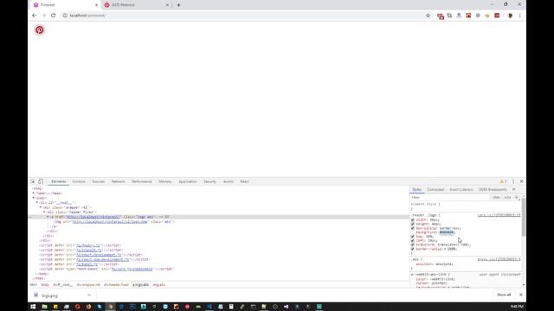Uncheck the box-sizing property checkbox
554x311 pixels.
coord(412,228)
